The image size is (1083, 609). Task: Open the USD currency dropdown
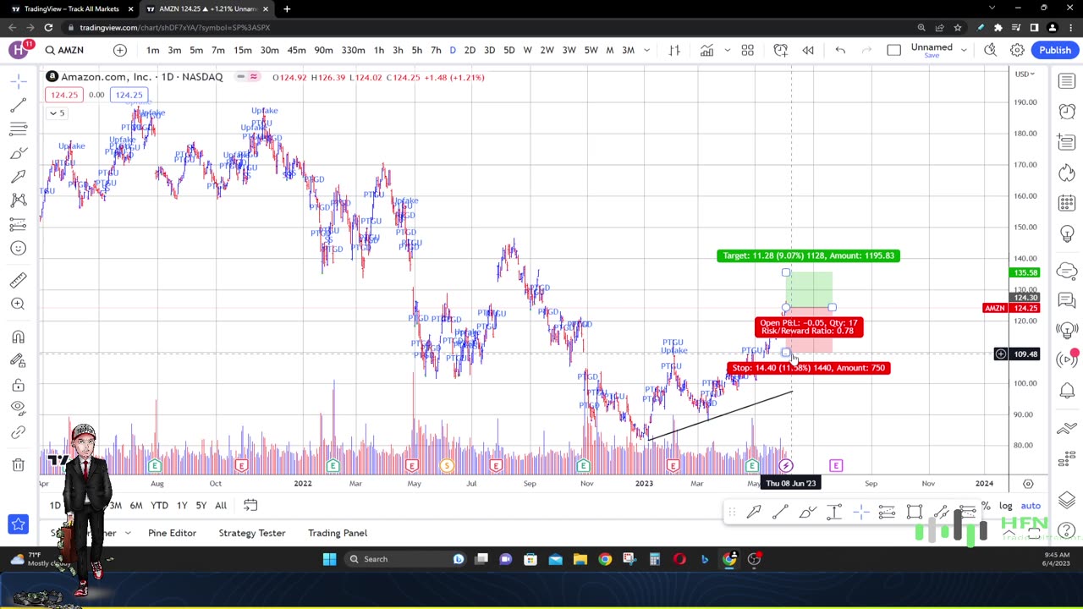(1025, 74)
